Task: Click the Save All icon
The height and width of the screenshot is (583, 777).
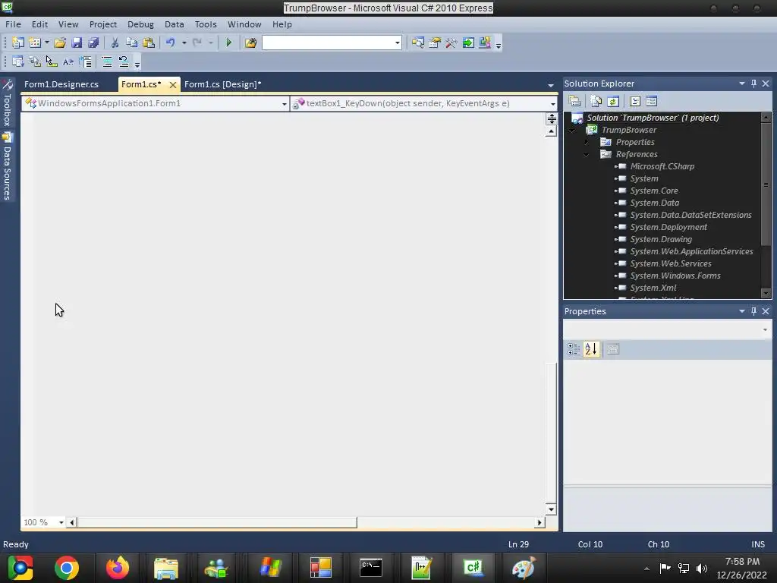Action: 93,43
